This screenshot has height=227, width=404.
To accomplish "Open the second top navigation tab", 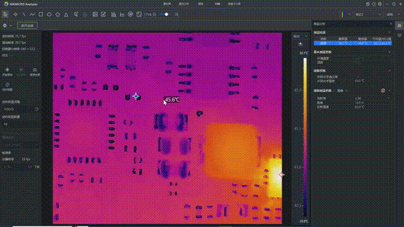I will click(184, 4).
